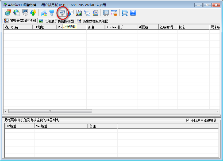This screenshot has width=223, height=161.
Task: Click the stacked colored windows toolbar icon
Action: 8,13
